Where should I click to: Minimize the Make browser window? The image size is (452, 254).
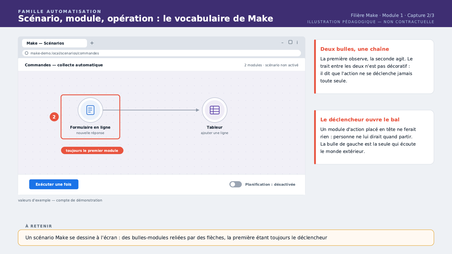[x=282, y=43]
